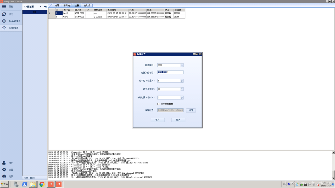Launch PowerShell from the taskbar

click(25, 184)
